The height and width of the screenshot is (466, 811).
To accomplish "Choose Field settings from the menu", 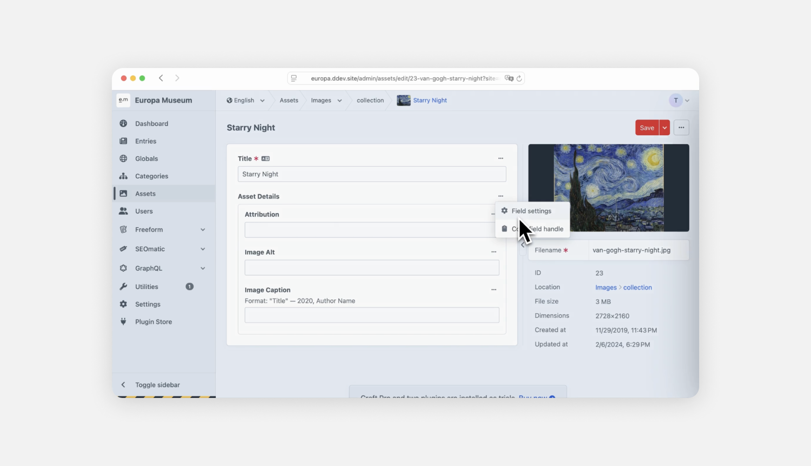I will click(532, 211).
